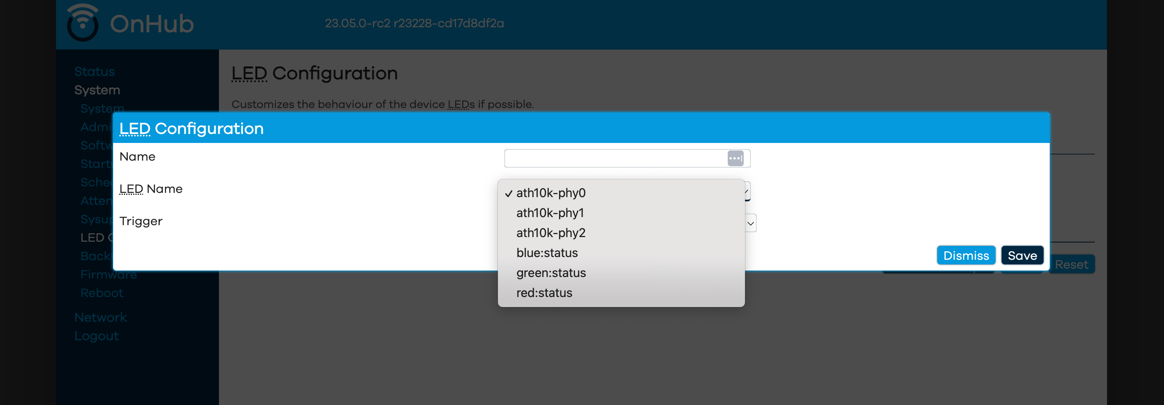1164x405 pixels.
Task: Open the Reboot page link
Action: tap(102, 293)
